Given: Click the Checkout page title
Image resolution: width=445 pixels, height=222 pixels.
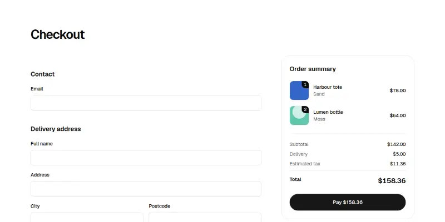Looking at the screenshot, I should pos(58,34).
